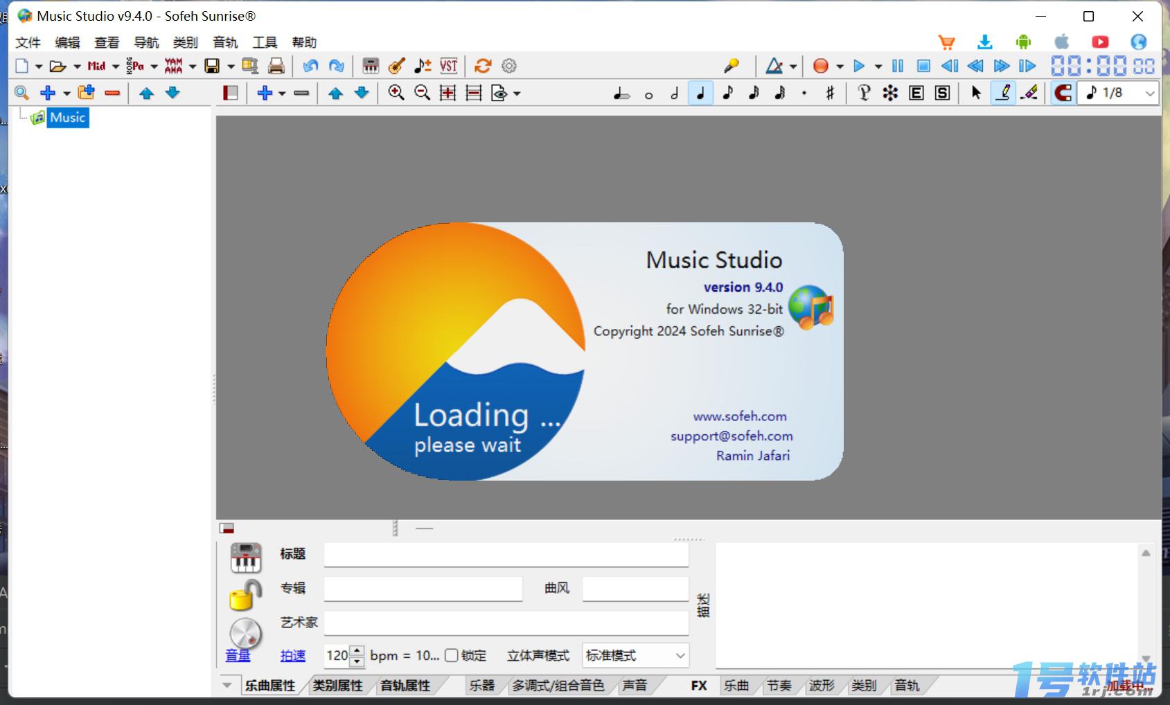Open the 工具 menu
The image size is (1170, 705).
[265, 43]
